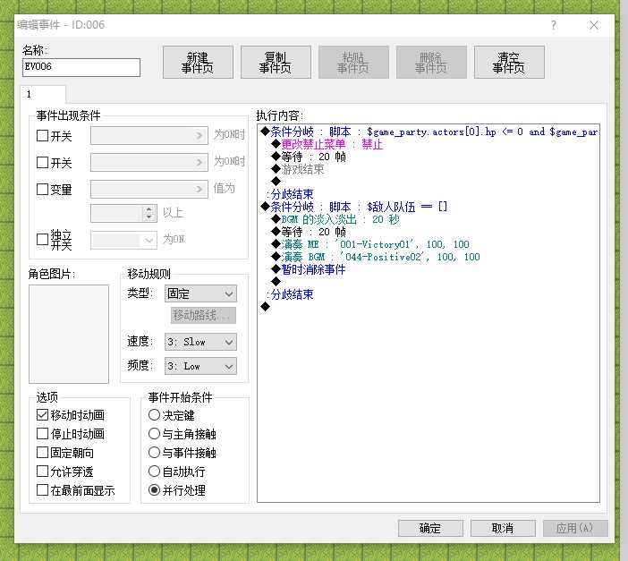Screen dimensions: 628x561
Task: Check the 在最前面显示 option
Action: tap(42, 490)
